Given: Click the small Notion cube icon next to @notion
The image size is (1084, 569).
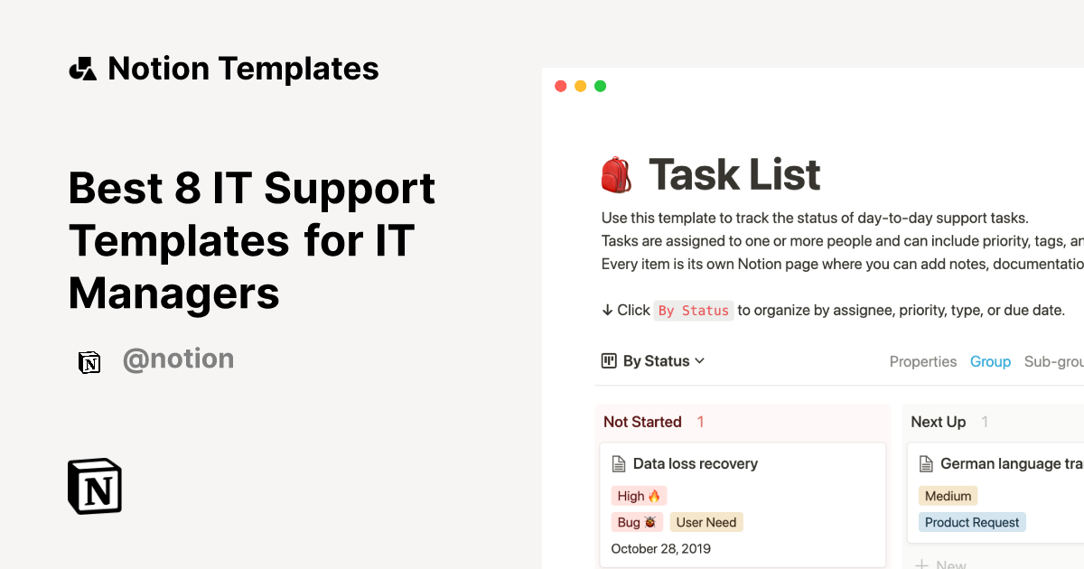Looking at the screenshot, I should click(x=89, y=361).
